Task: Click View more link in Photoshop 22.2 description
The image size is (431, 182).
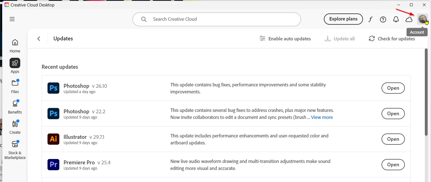Action: [322, 117]
